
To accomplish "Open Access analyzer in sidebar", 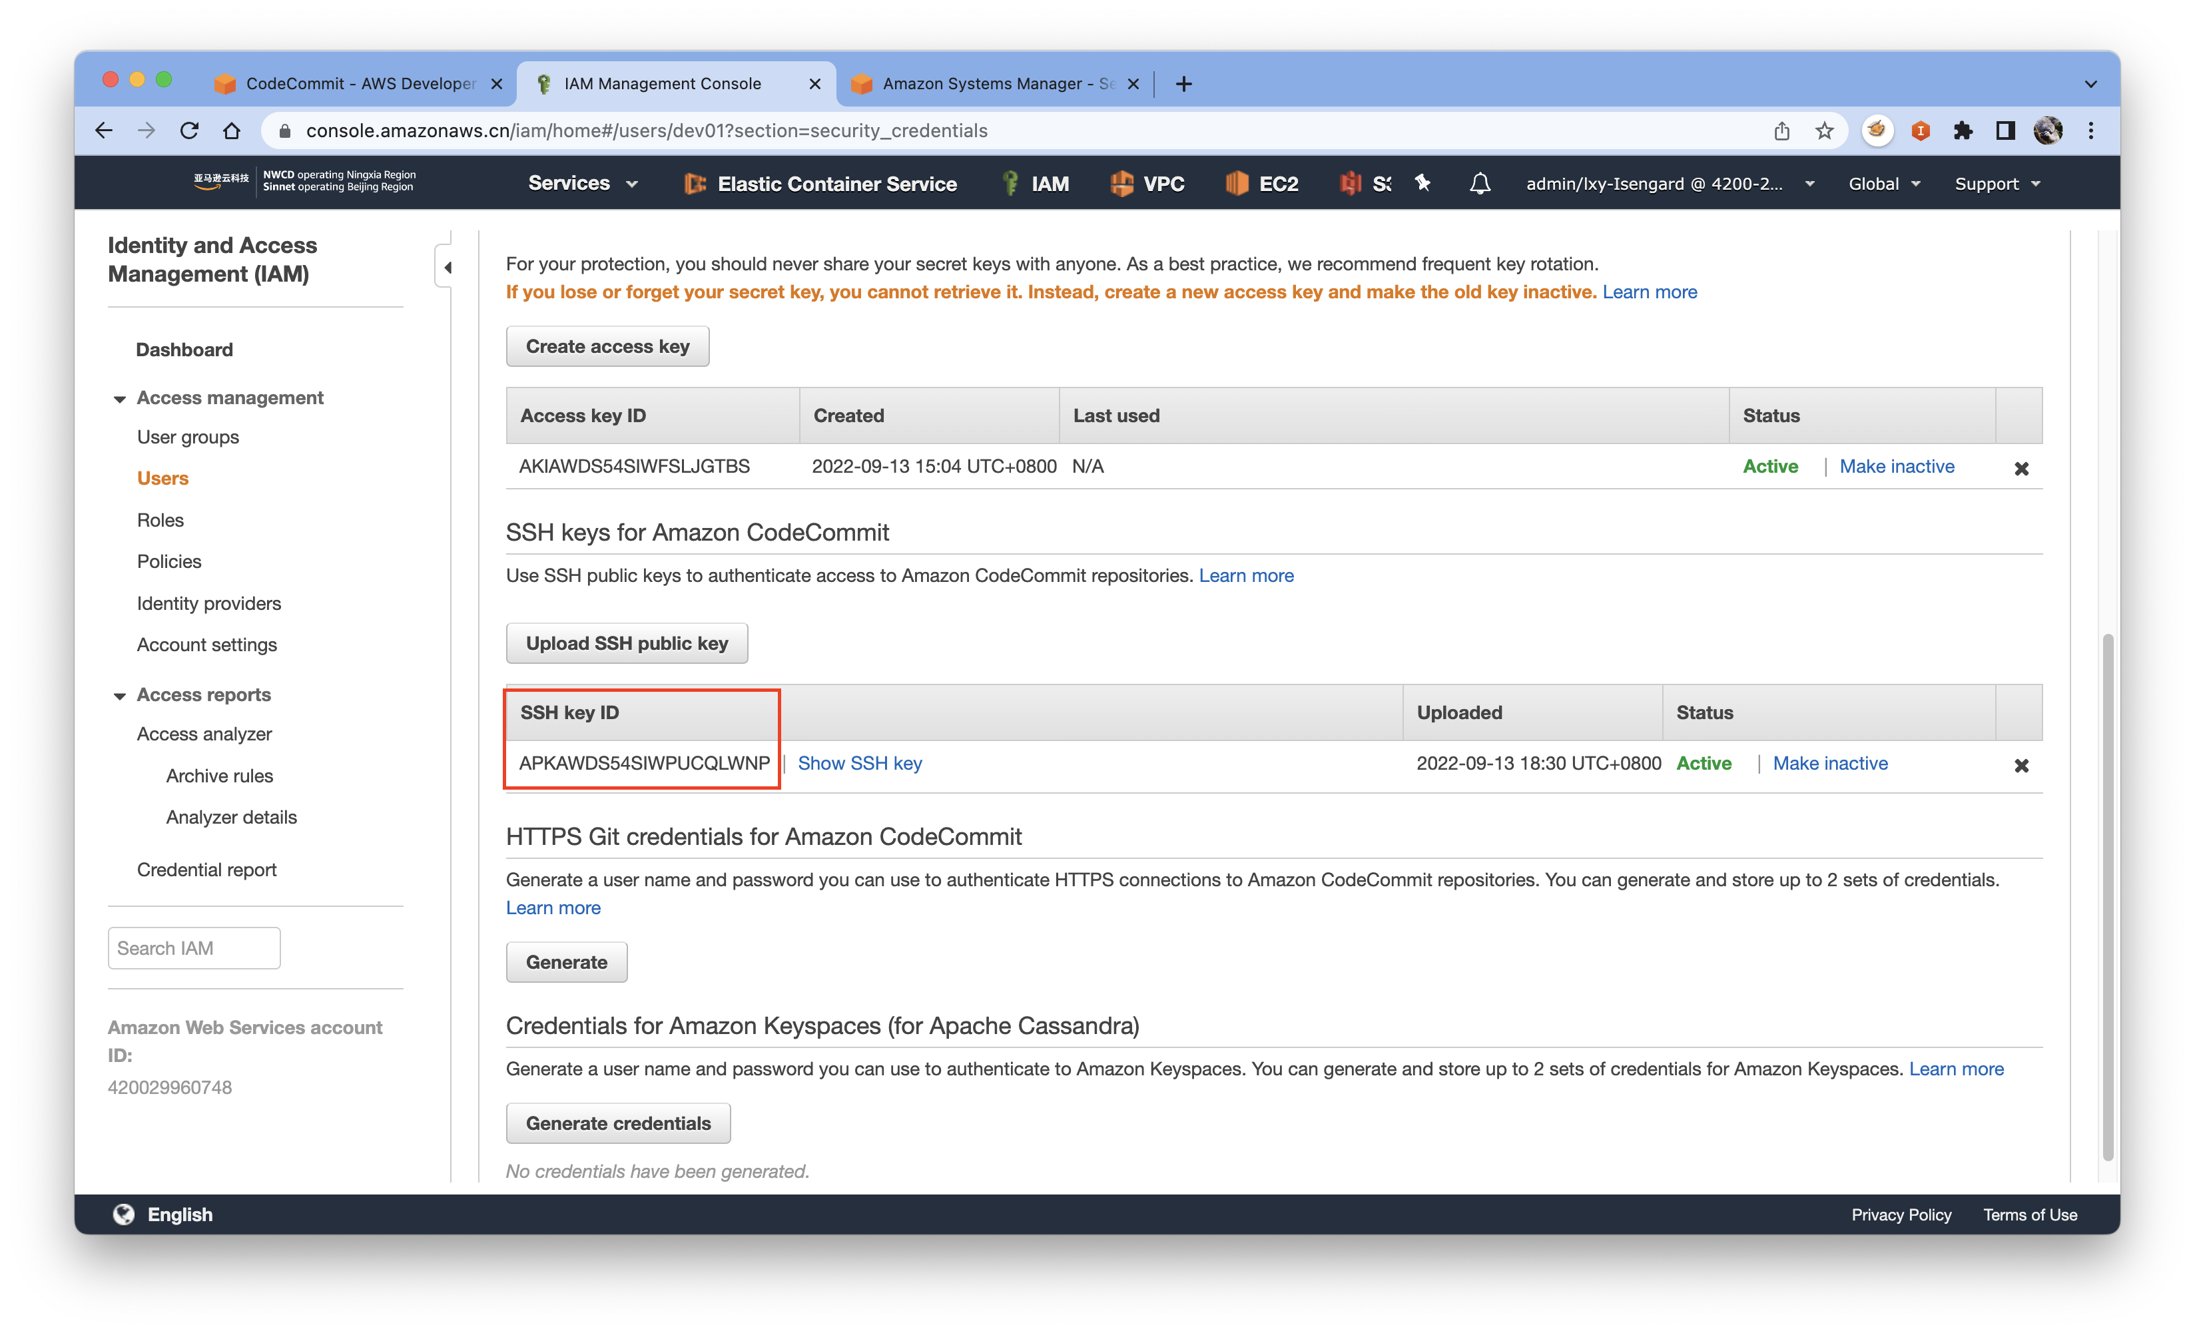I will click(204, 734).
